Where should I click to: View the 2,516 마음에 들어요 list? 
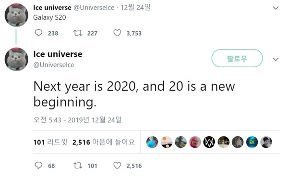tap(104, 142)
